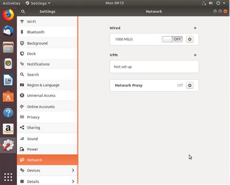The width and height of the screenshot is (230, 185).
Task: Add a new wired connection profile
Action: 195,28
